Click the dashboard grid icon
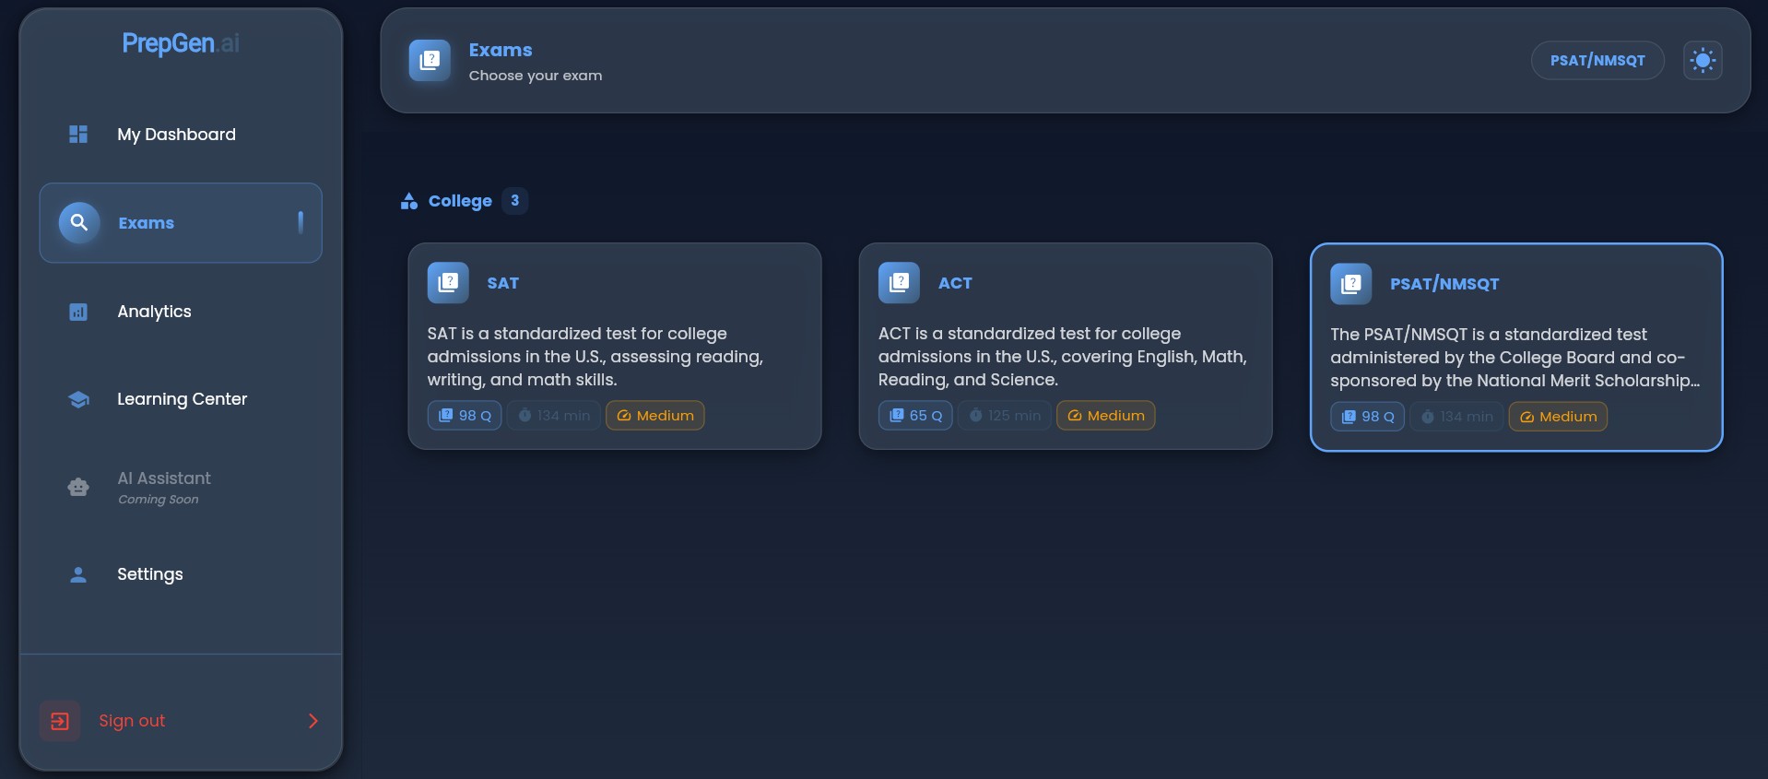This screenshot has height=779, width=1768. click(78, 135)
